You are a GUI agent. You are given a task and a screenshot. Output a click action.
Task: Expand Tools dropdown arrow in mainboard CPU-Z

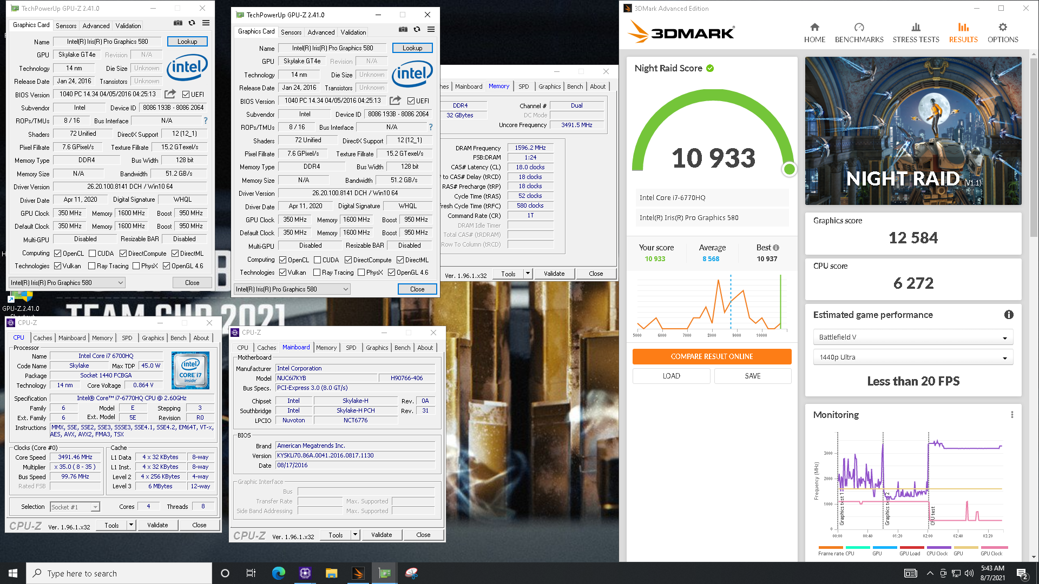(x=355, y=535)
